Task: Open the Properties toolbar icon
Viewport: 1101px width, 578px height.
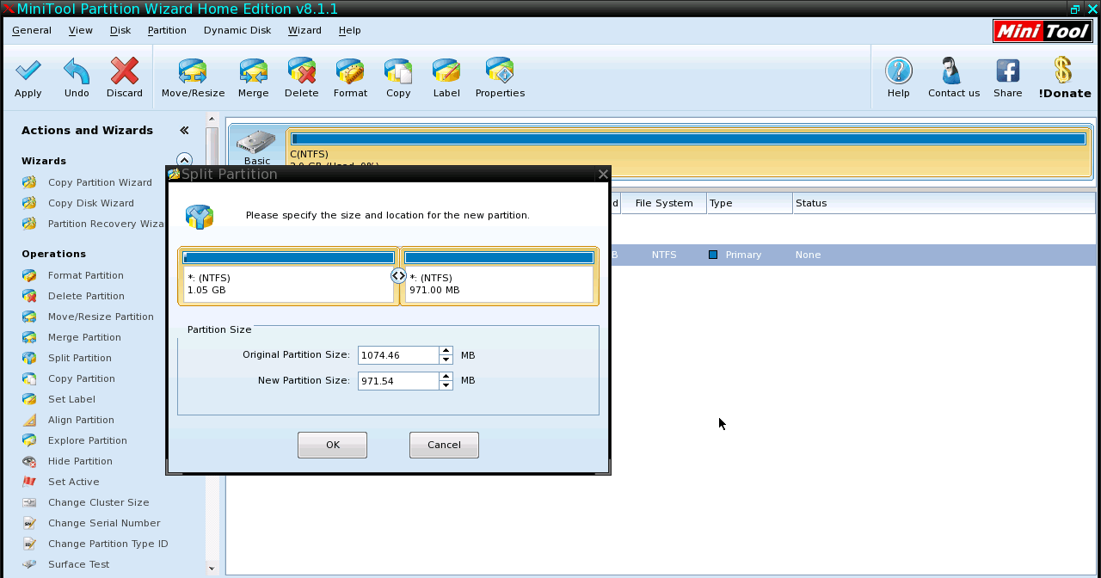Action: point(500,71)
